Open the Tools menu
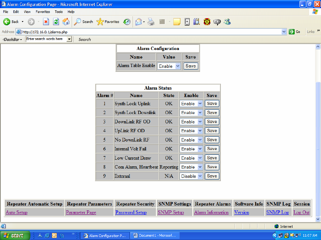 click(x=59, y=11)
